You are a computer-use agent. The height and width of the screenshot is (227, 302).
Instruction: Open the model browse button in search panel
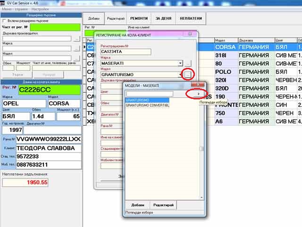76,58
